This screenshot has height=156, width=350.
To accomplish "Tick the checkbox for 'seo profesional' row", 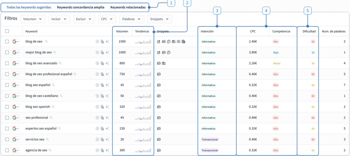I will pyautogui.click(x=7, y=118).
